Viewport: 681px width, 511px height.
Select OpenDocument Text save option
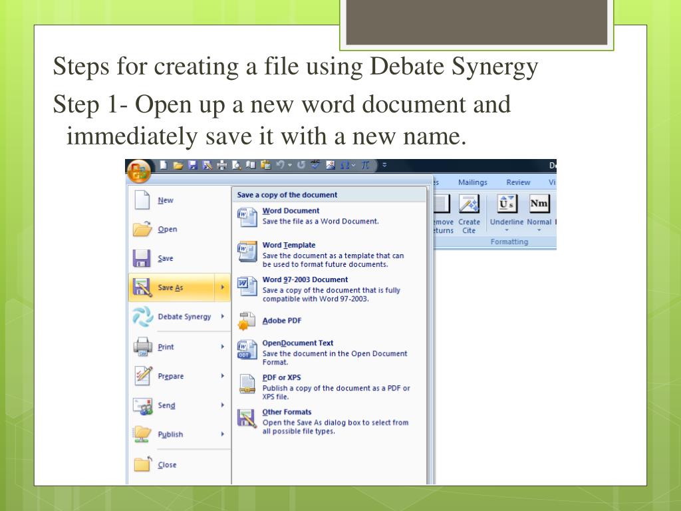(x=329, y=353)
